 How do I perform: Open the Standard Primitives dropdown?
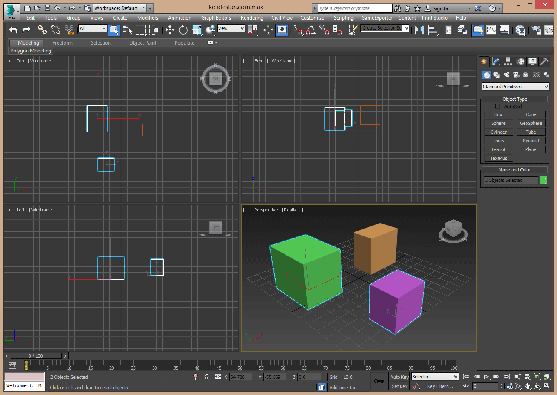(516, 87)
